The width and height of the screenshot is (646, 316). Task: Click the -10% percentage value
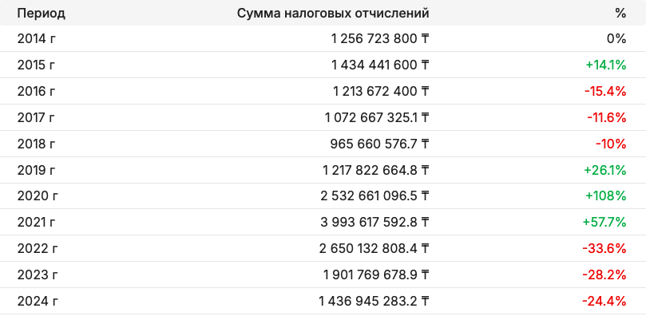click(x=611, y=144)
